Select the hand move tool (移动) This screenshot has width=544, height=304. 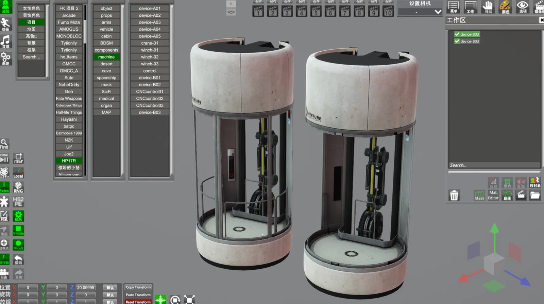(488, 7)
